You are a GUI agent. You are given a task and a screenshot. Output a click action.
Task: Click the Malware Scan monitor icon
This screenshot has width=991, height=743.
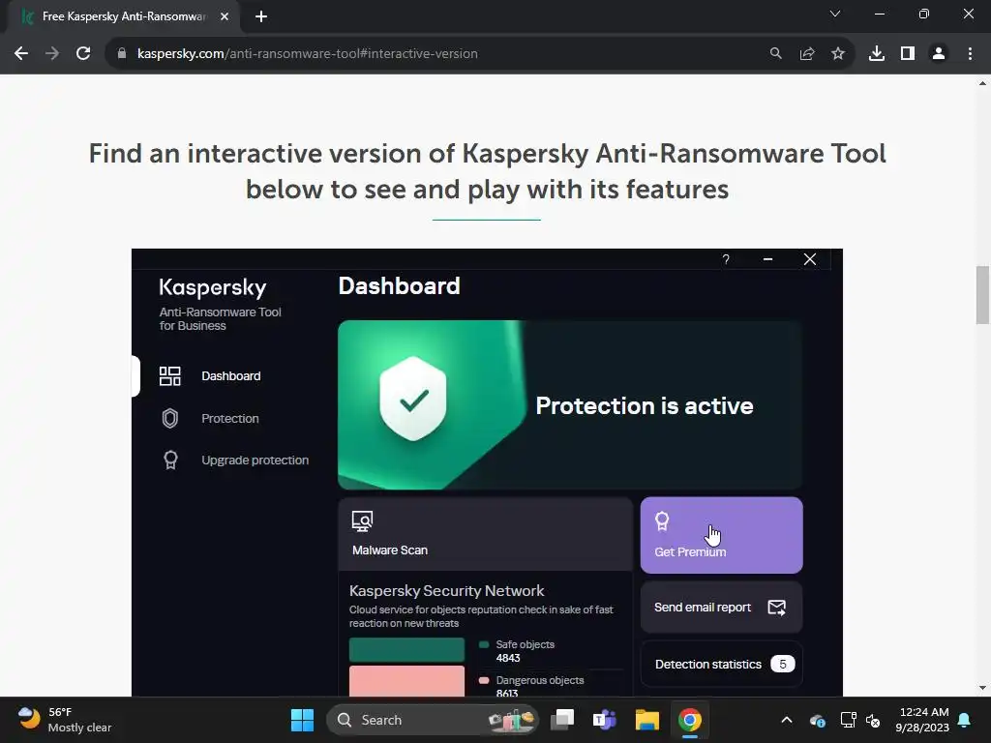362,521
